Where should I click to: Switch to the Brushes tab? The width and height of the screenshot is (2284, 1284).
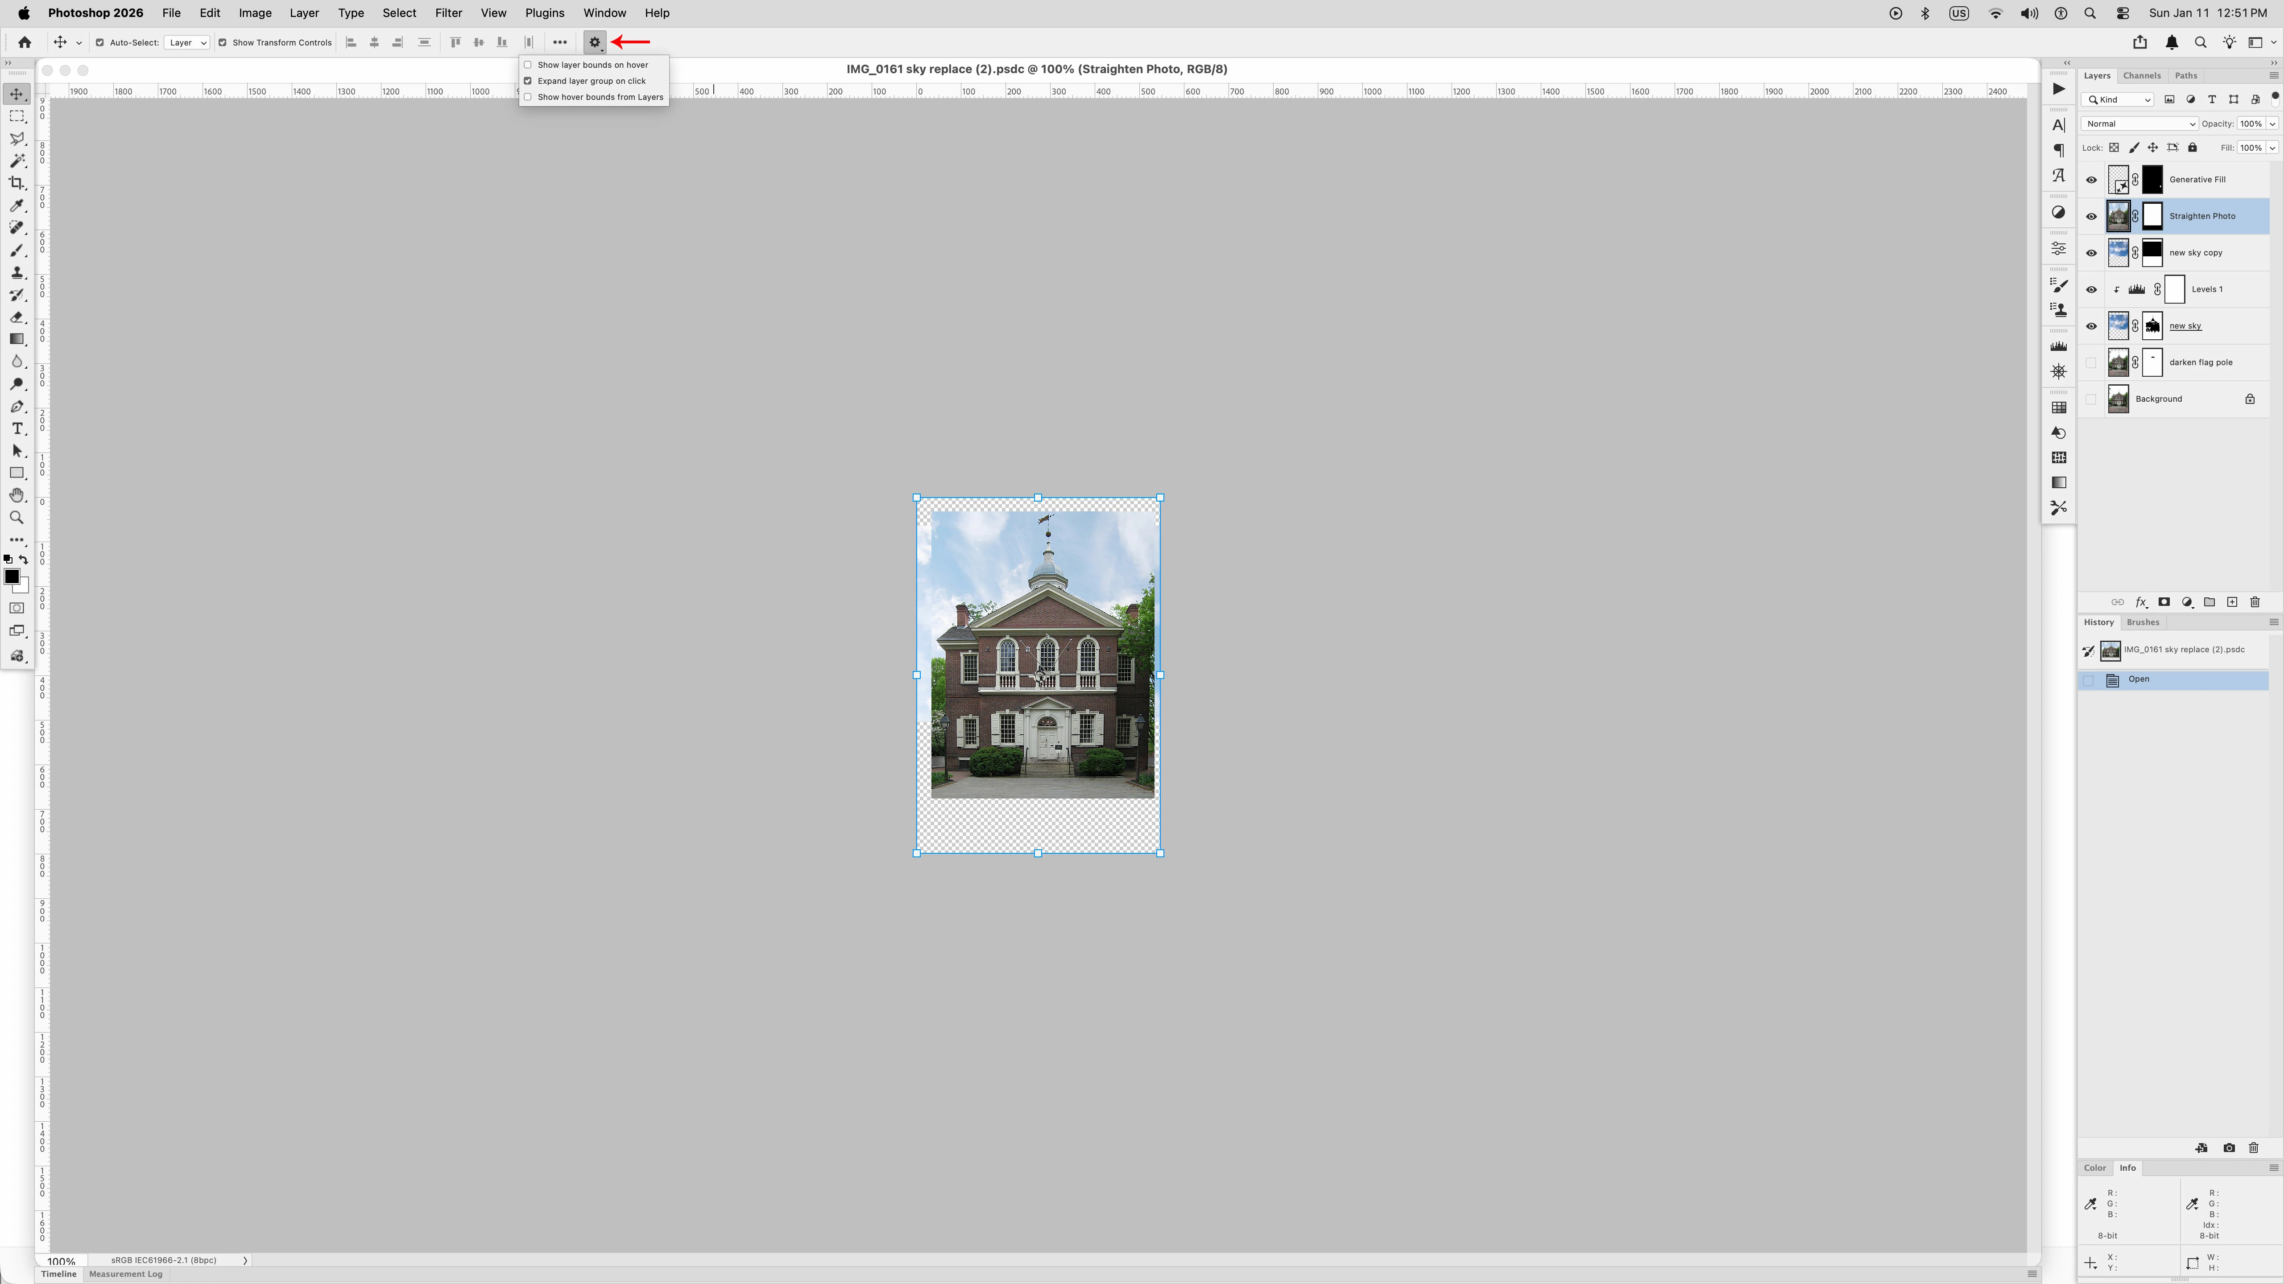tap(2143, 622)
